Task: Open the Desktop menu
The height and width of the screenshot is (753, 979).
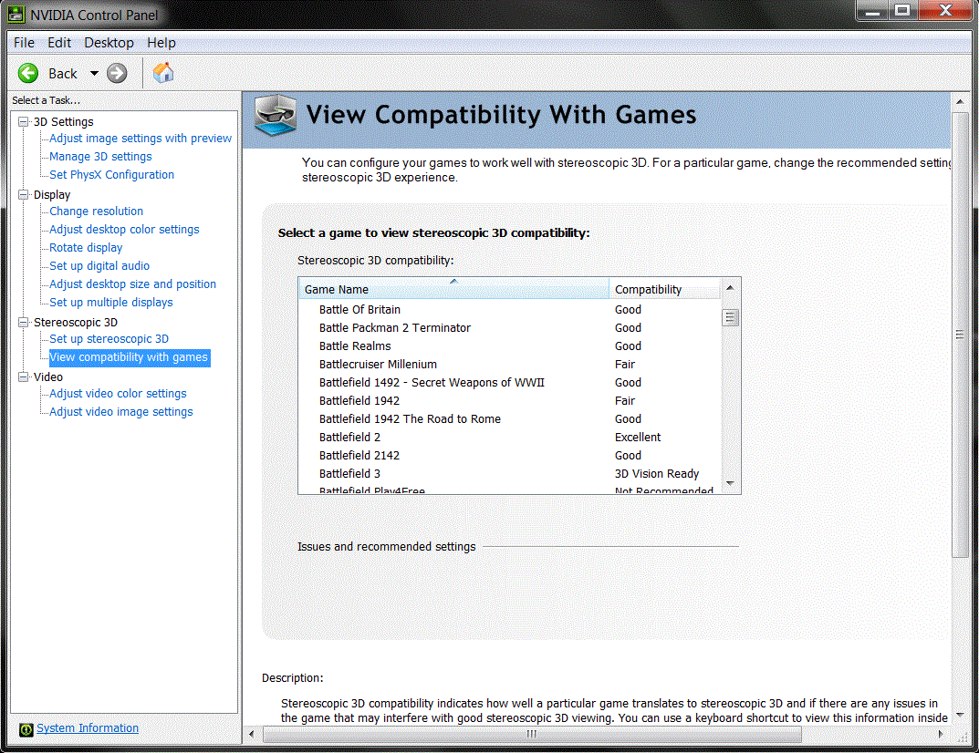Action: 109,43
